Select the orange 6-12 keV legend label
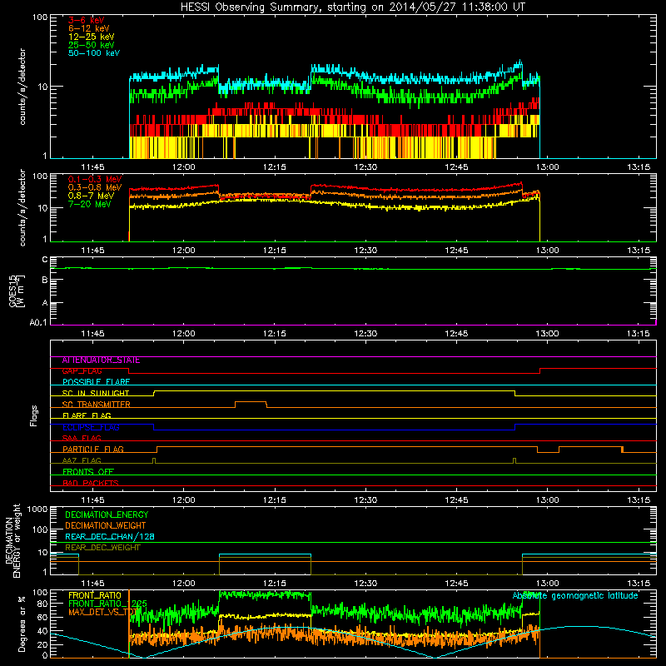 click(89, 28)
